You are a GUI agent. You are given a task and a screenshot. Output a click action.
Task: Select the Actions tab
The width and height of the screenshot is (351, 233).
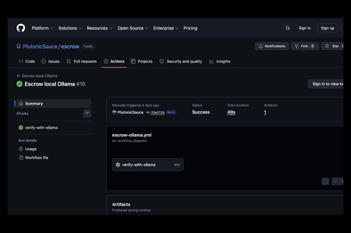point(114,61)
